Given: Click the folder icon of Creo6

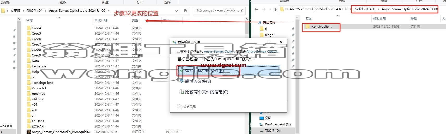Looking at the screenshot, I should coord(29,39).
